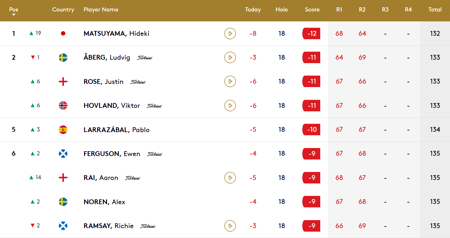Sort by the Today column header
The width and height of the screenshot is (450, 238).
(x=253, y=10)
